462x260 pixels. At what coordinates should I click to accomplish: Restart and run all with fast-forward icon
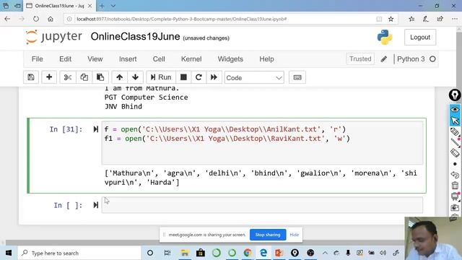point(214,77)
